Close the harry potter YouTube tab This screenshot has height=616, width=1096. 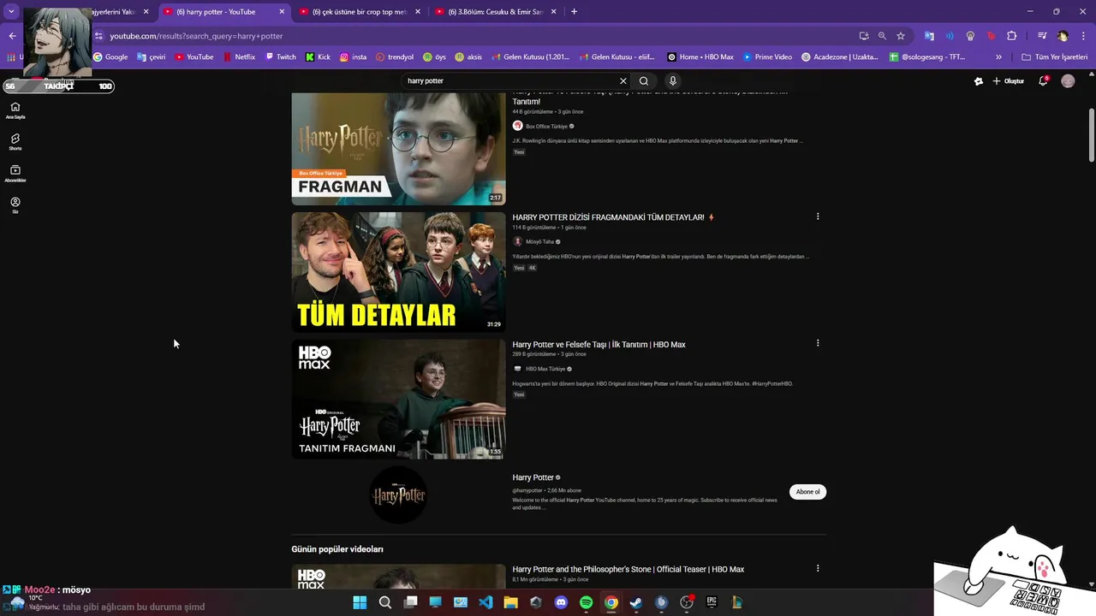pos(282,12)
